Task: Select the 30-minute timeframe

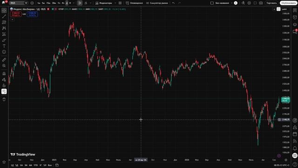Action: coord(54,3)
